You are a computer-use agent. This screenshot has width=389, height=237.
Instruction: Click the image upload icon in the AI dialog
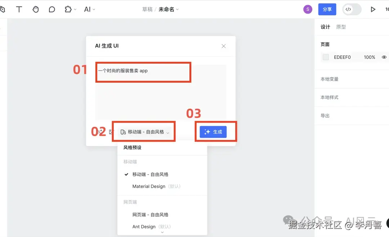click(x=112, y=132)
